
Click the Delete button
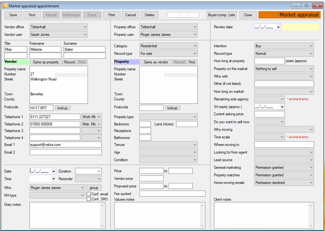pyautogui.click(x=149, y=15)
